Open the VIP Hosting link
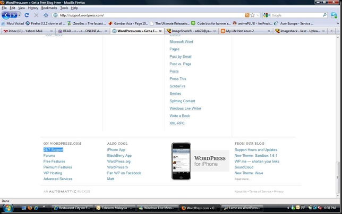Screen dimensions: 342x214 click(x=53, y=173)
